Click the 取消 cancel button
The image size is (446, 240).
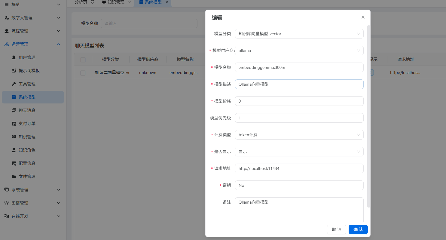click(x=336, y=229)
